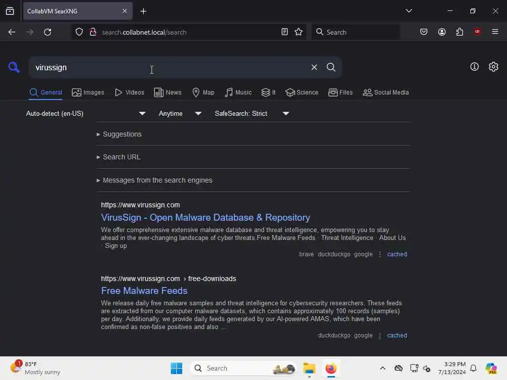Image resolution: width=507 pixels, height=380 pixels.
Task: Open the list all tabs chevron
Action: pos(408,11)
